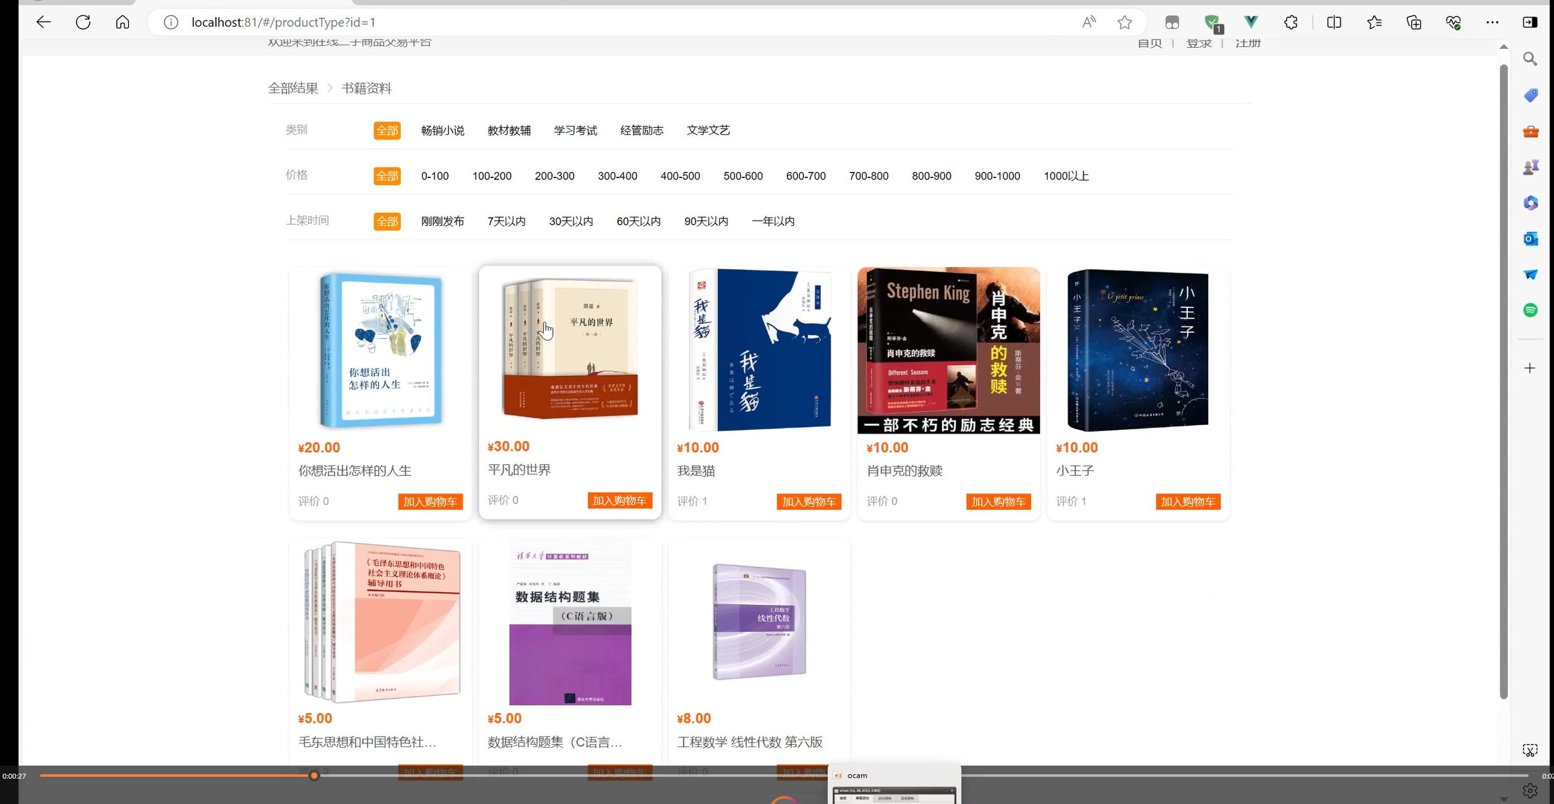
Task: Filter price 1000以上
Action: [1067, 176]
